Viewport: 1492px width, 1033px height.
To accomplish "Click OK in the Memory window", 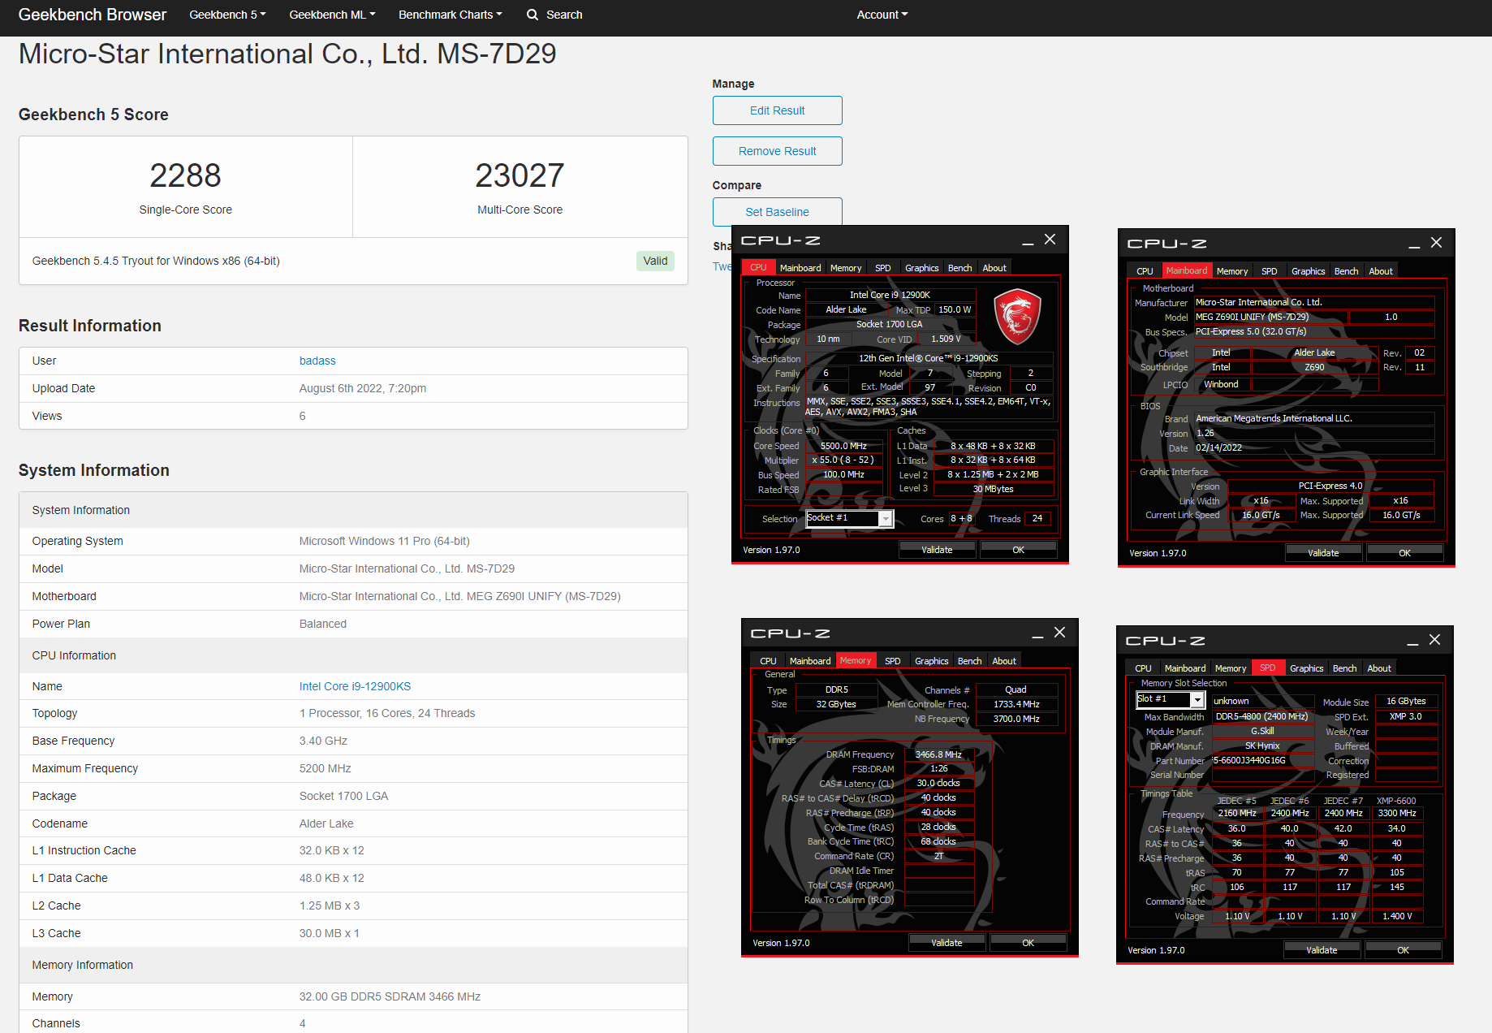I will pos(1028,943).
